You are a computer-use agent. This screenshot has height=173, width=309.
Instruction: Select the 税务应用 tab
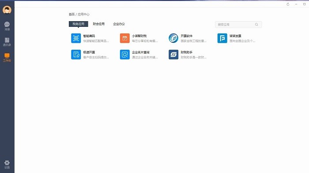tap(79, 24)
